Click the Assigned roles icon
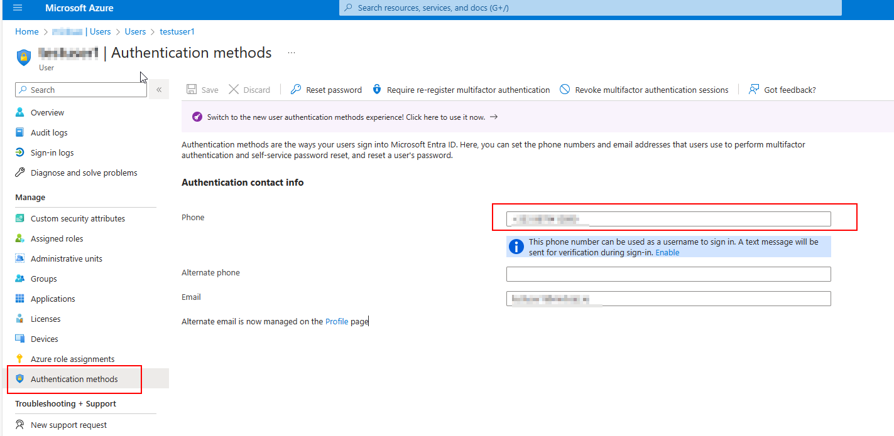 [x=19, y=238]
